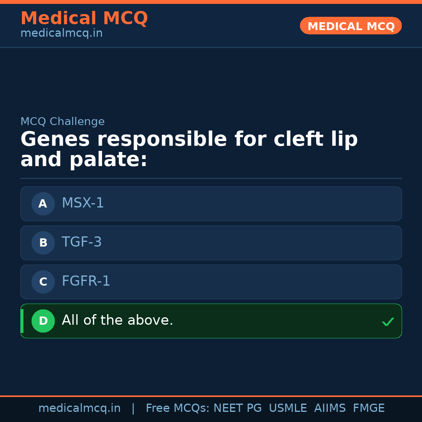The image size is (422, 422).
Task: Open the Medical MCQ header title
Action: pyautogui.click(x=84, y=18)
